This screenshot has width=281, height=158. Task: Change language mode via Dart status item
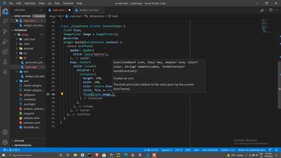(x=196, y=150)
